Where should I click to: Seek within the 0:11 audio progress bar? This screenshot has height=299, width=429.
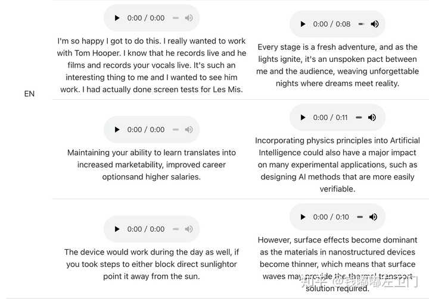pos(359,118)
